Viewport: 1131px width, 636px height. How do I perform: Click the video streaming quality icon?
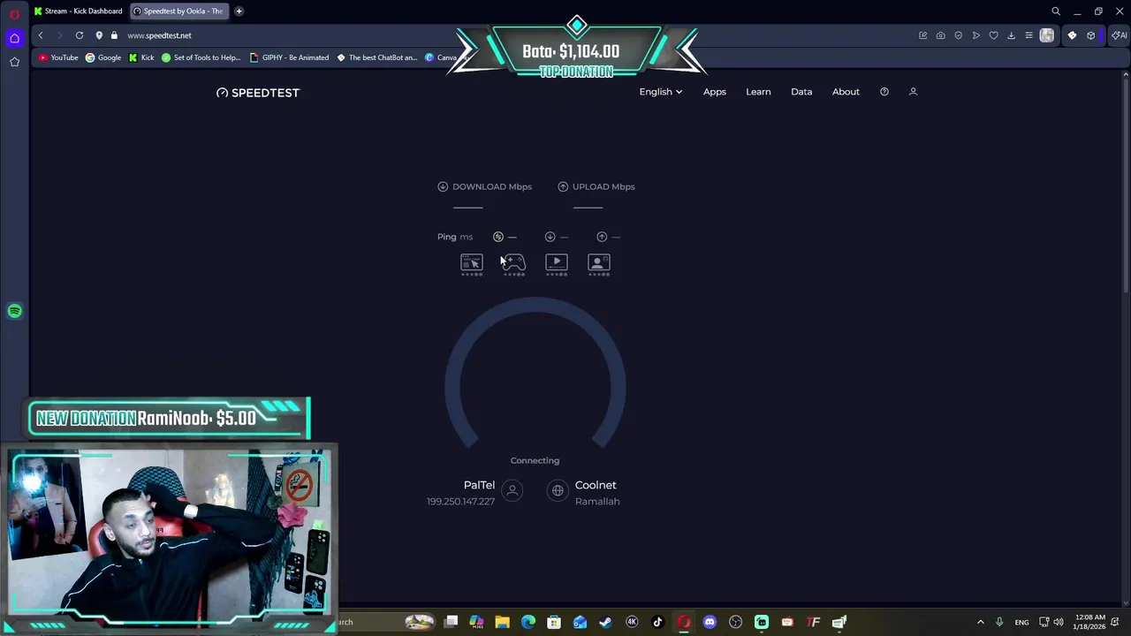(556, 263)
